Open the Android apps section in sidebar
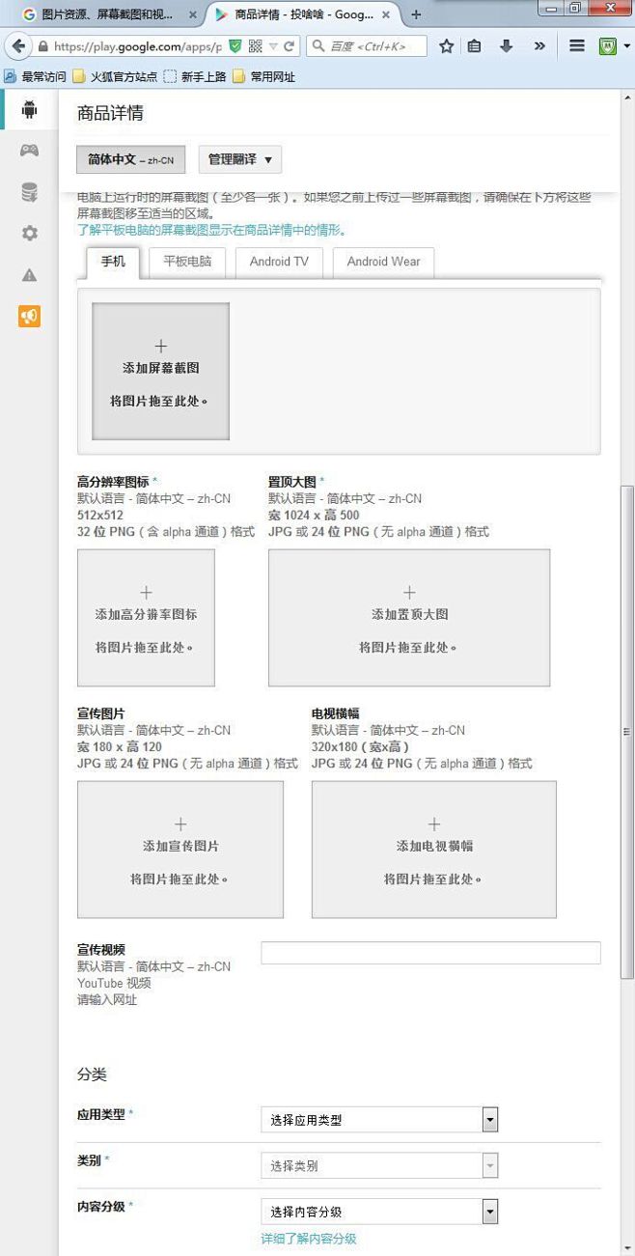Image resolution: width=635 pixels, height=1256 pixels. (x=29, y=109)
